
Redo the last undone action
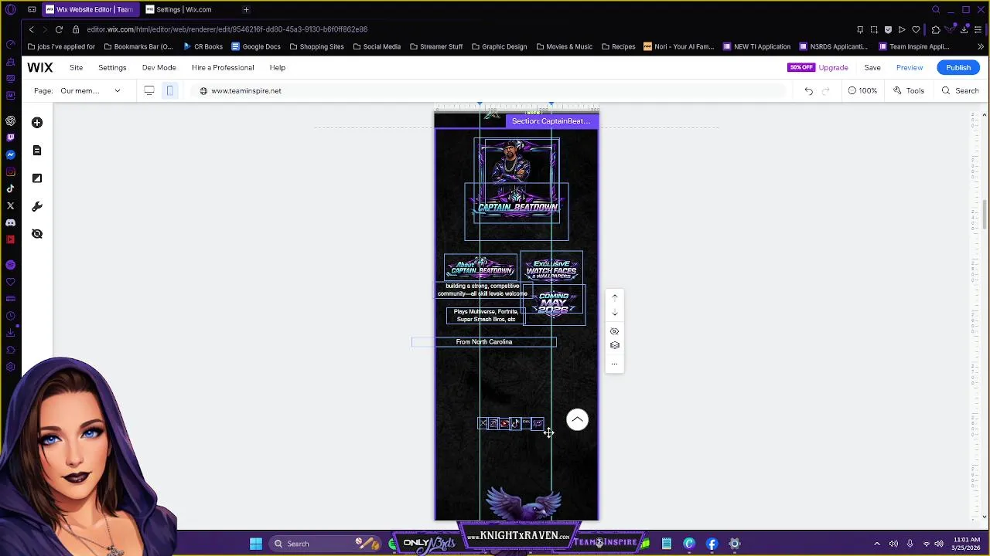(825, 91)
